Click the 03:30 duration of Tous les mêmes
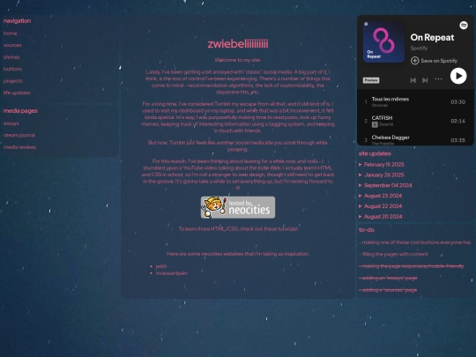The image size is (476, 357). 457,102
